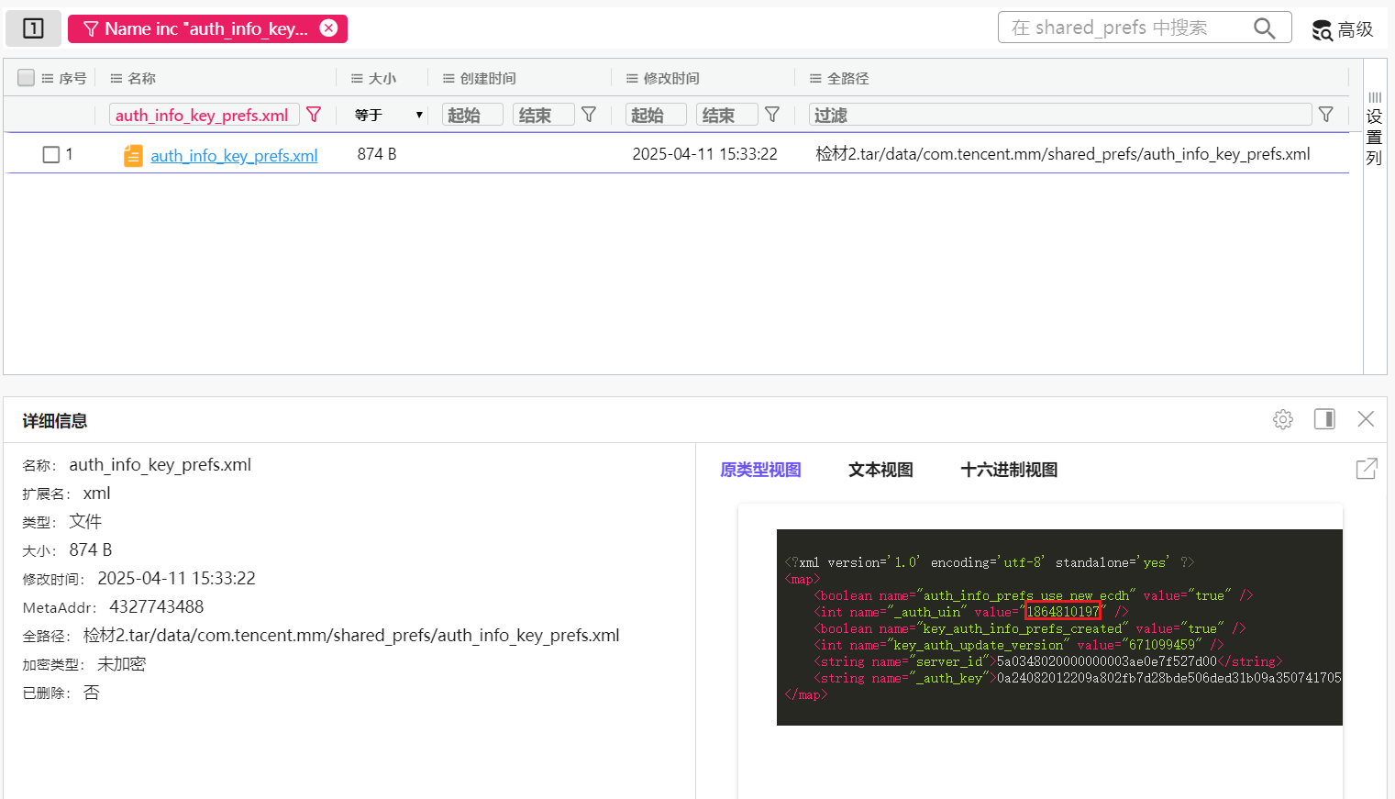
Task: Toggle the select-all header checkbox
Action: tap(26, 78)
